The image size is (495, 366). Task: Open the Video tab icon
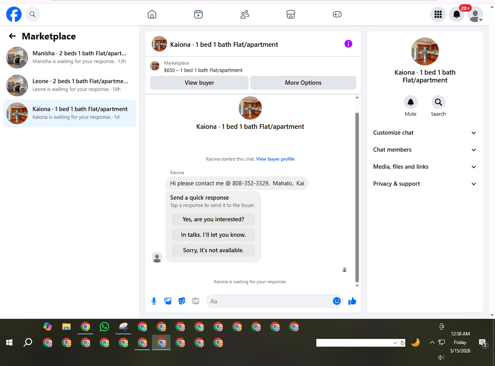point(198,14)
